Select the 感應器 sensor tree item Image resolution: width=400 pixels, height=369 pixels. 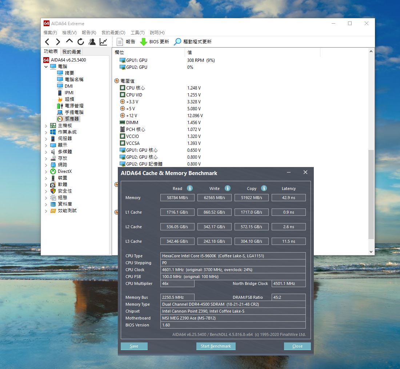point(68,119)
